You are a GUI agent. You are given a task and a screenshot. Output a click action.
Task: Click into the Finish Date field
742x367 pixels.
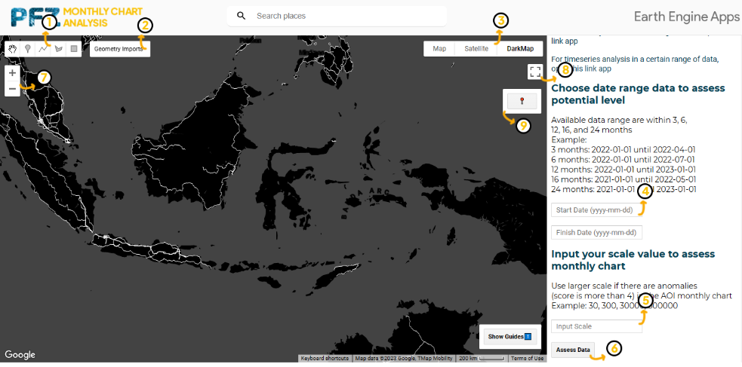596,232
